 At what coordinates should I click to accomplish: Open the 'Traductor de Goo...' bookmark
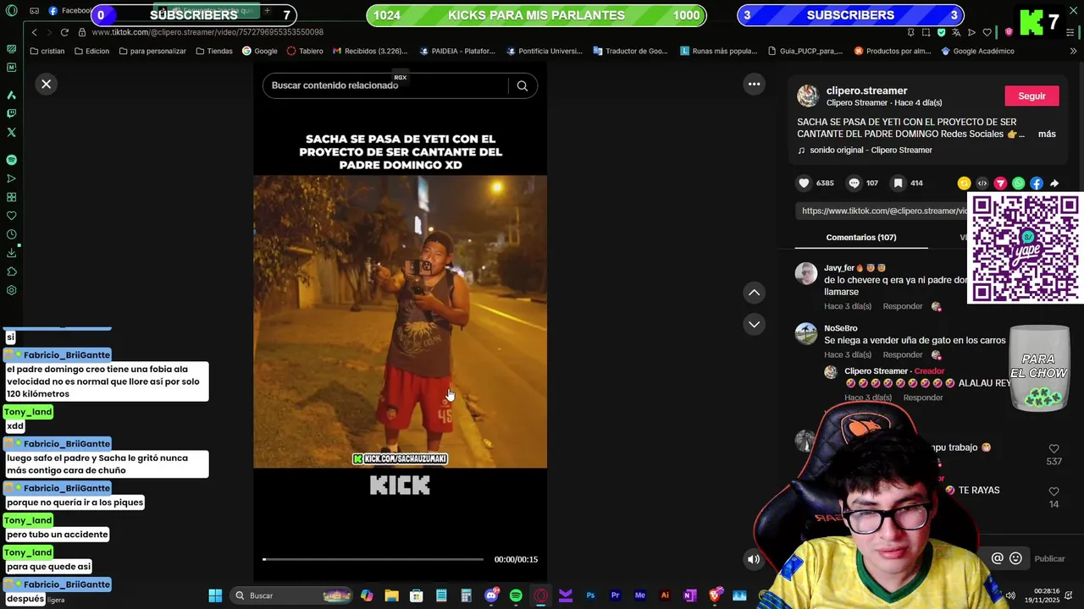point(631,51)
